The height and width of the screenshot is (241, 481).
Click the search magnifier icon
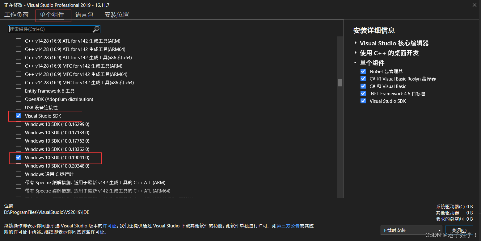point(96,29)
